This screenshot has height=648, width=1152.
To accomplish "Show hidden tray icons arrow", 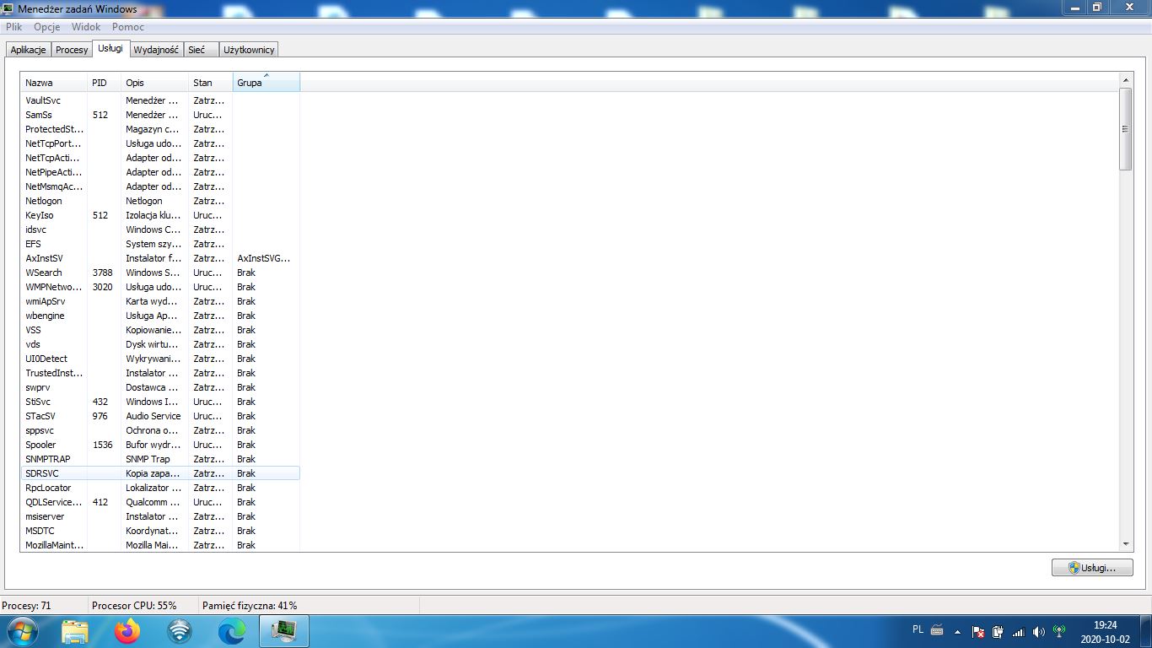I will point(957,631).
